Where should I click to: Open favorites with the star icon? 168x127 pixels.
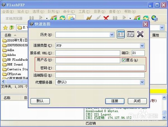pyautogui.click(x=5, y=28)
